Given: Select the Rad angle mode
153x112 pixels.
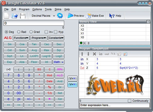Looking at the screenshot, I should (x=19, y=32).
